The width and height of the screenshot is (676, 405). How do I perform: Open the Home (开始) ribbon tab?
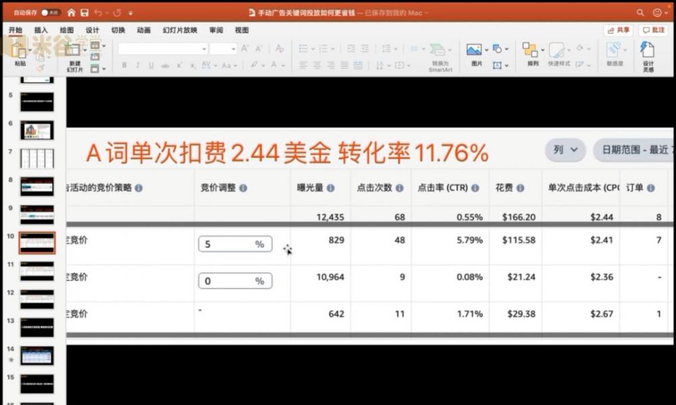click(15, 30)
